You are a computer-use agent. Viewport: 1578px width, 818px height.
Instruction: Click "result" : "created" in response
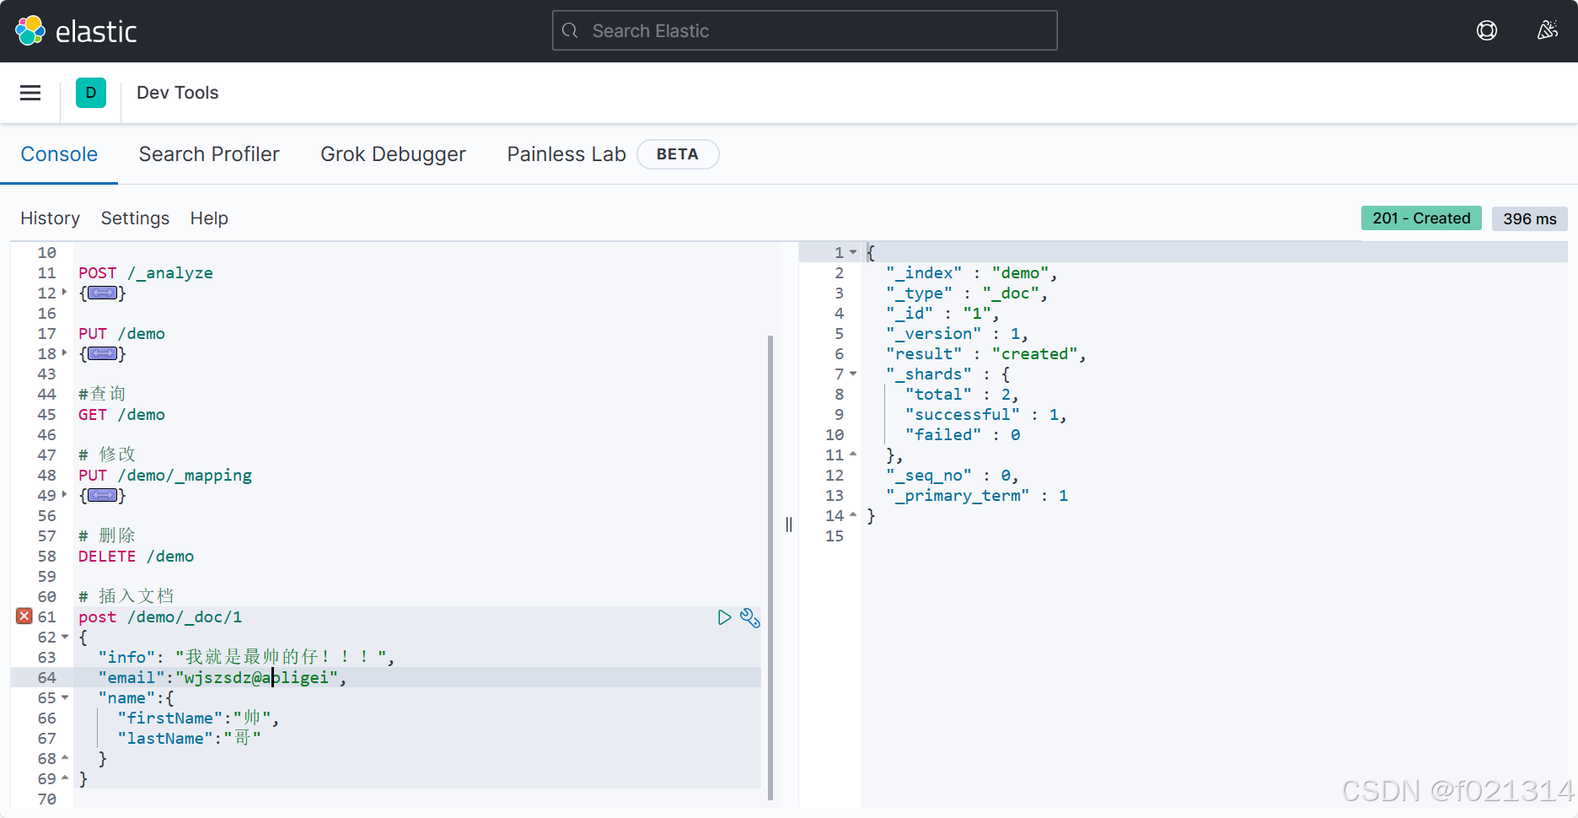pos(986,354)
